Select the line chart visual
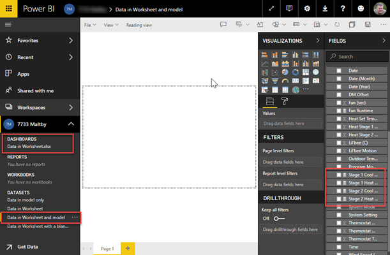 tap(265, 64)
